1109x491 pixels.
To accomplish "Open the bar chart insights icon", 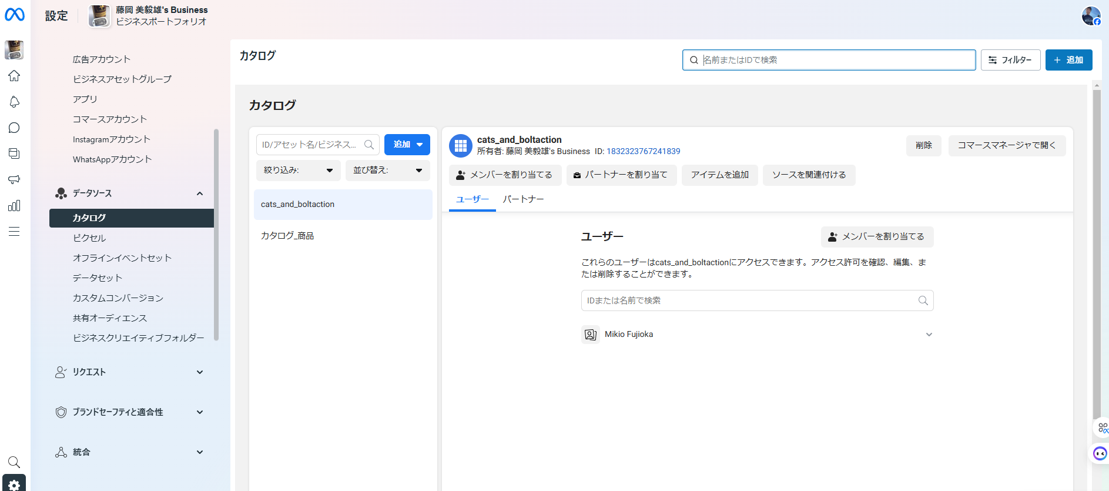I will [14, 205].
